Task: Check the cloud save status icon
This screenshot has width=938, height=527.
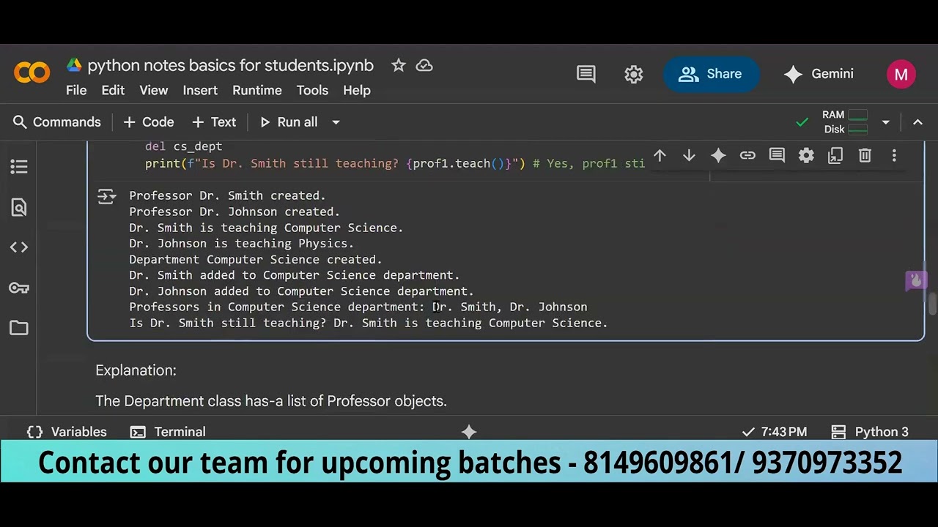Action: [424, 65]
